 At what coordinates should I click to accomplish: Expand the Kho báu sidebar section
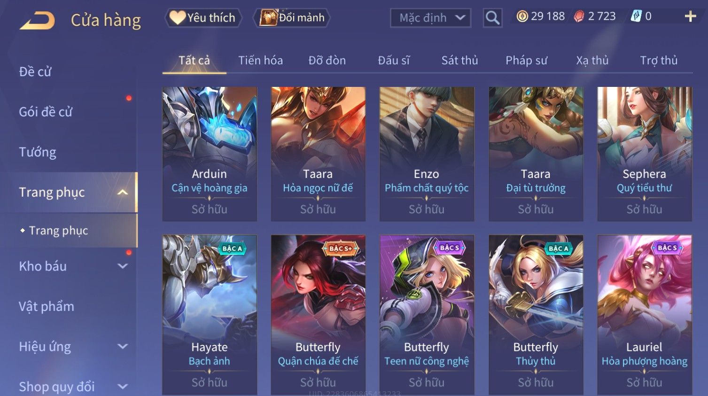tap(123, 266)
